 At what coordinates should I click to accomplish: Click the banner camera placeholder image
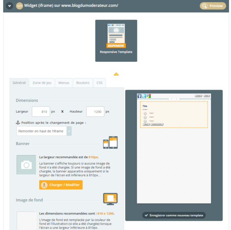point(26,165)
